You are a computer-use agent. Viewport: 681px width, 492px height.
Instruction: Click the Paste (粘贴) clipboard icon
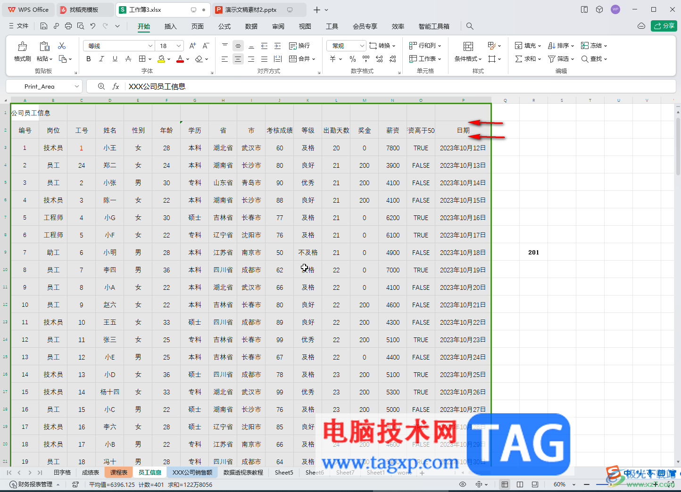[x=44, y=46]
